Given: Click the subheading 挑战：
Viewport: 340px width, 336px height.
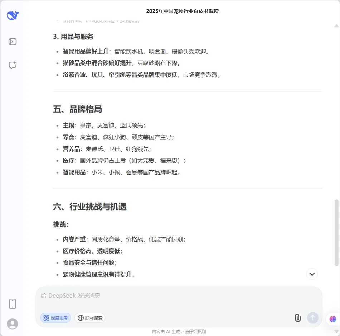Looking at the screenshot, I should (x=61, y=224).
